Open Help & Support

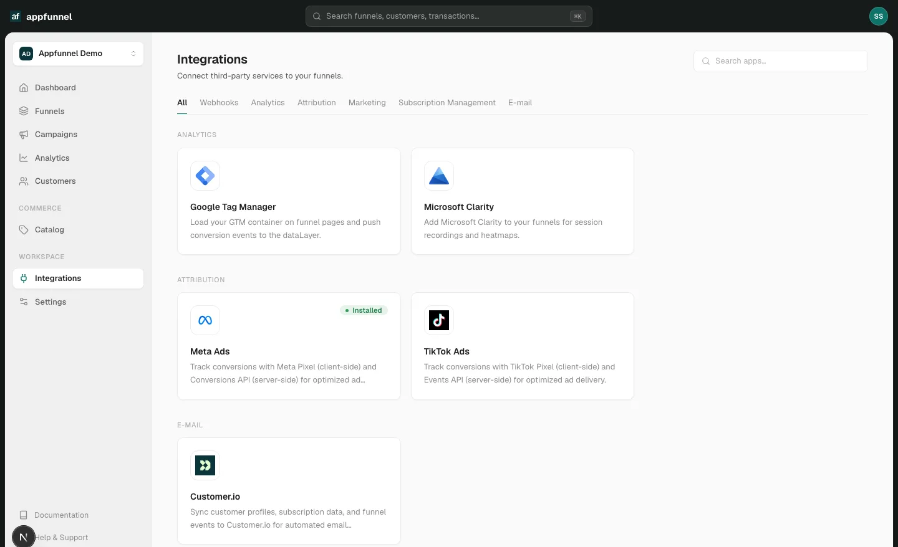click(x=61, y=538)
